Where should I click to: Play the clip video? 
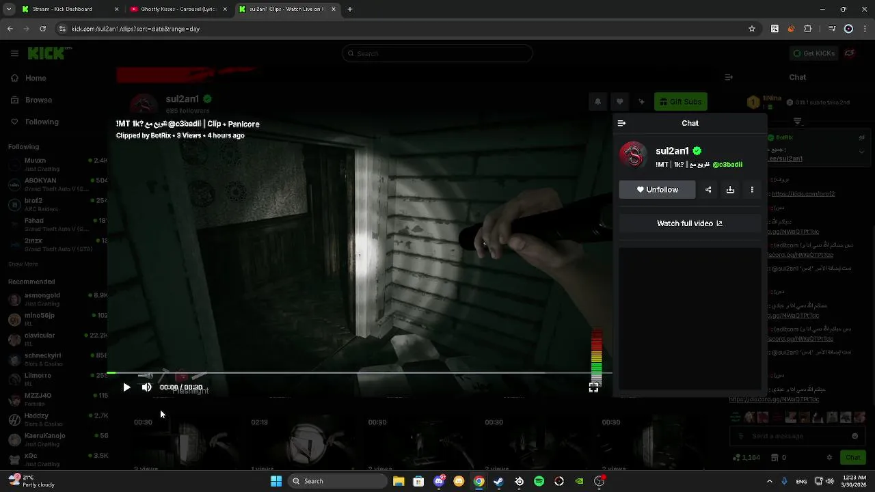click(126, 387)
